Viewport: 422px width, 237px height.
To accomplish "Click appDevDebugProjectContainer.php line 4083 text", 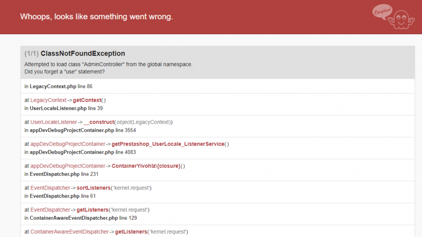I will point(80,152).
